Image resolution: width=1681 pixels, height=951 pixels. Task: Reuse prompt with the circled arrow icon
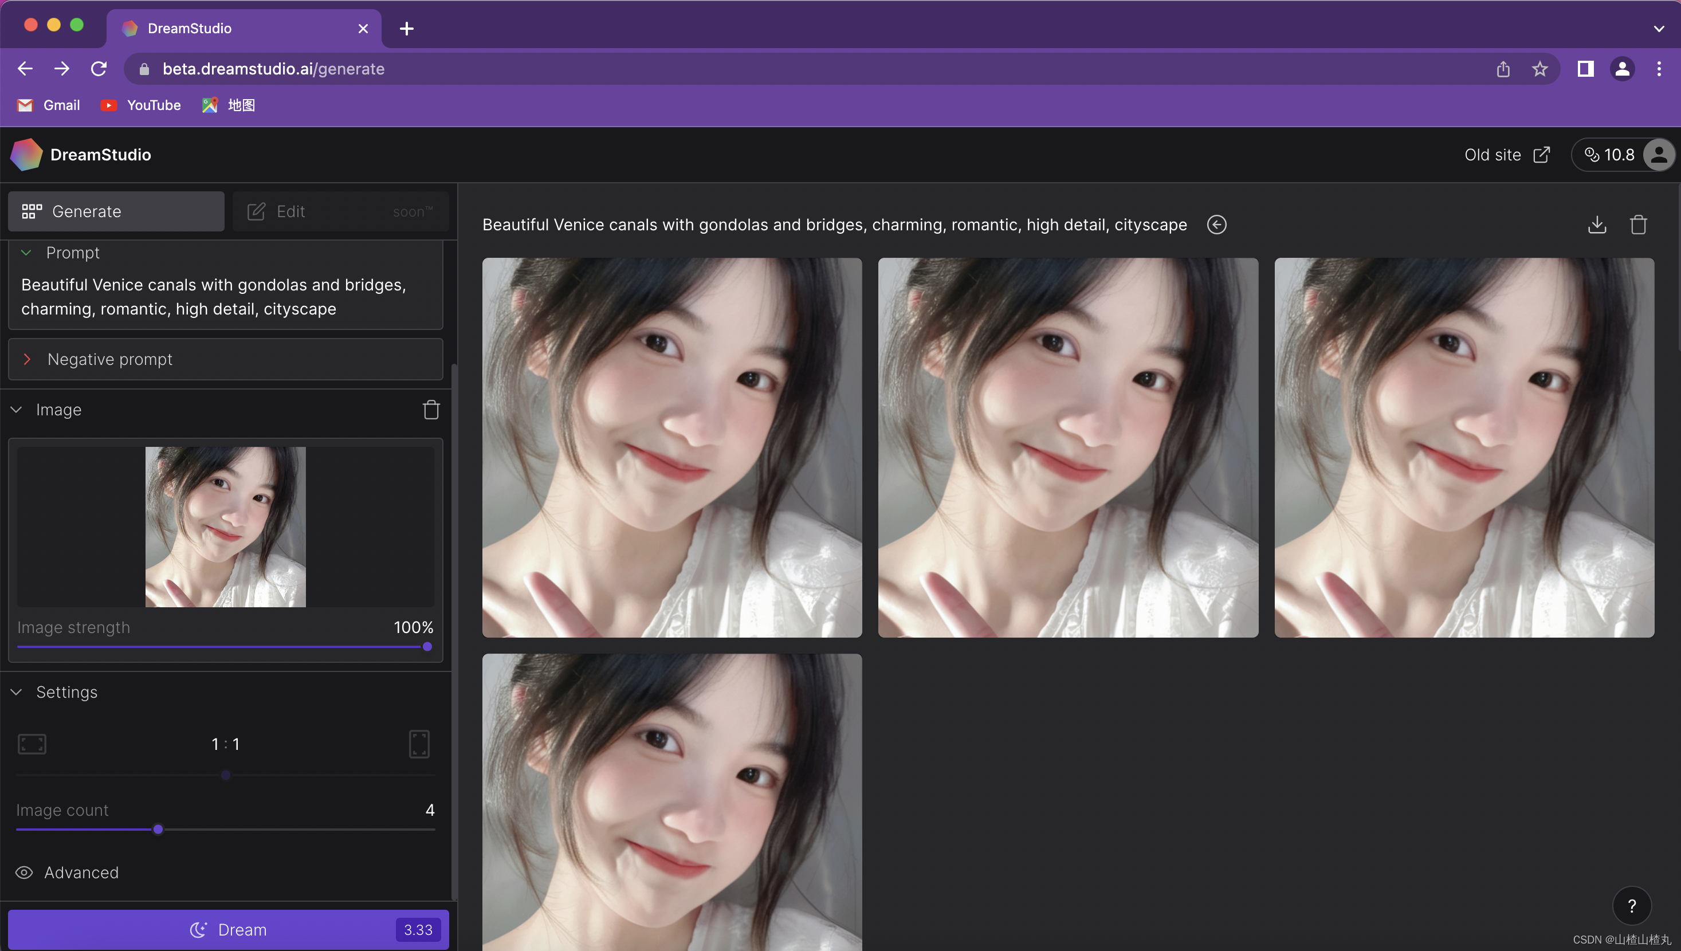point(1216,225)
